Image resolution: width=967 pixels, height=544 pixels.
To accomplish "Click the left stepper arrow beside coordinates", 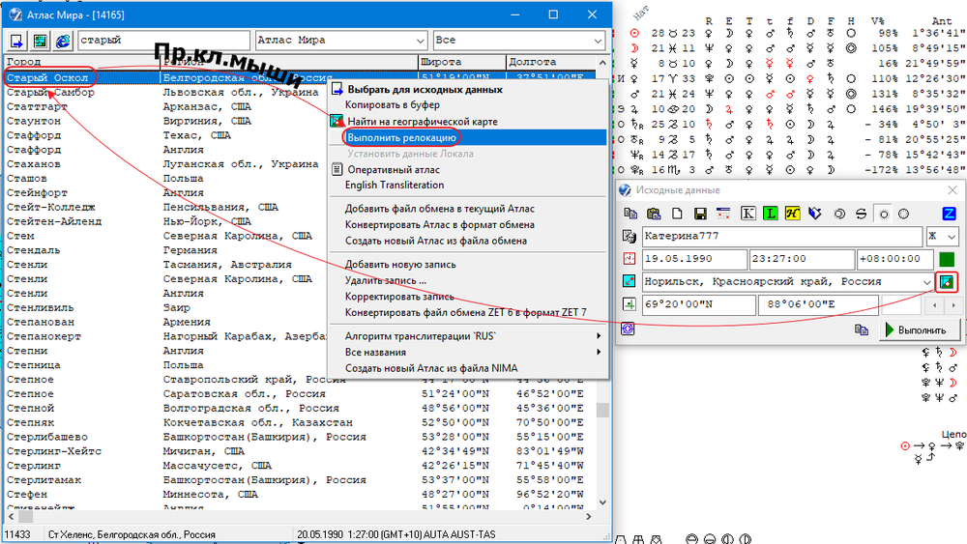I will [x=935, y=305].
